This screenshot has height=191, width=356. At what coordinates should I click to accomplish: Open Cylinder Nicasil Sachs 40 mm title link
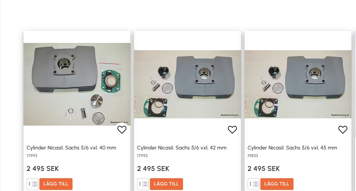pos(71,148)
